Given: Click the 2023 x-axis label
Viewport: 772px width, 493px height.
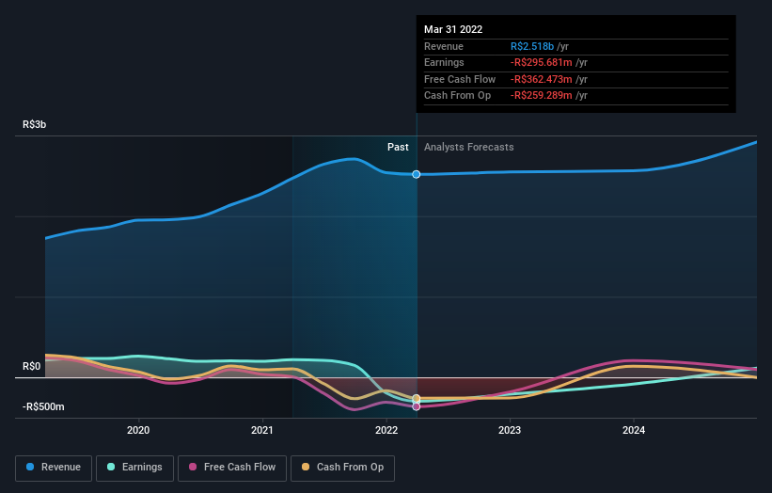Looking at the screenshot, I should (x=510, y=431).
